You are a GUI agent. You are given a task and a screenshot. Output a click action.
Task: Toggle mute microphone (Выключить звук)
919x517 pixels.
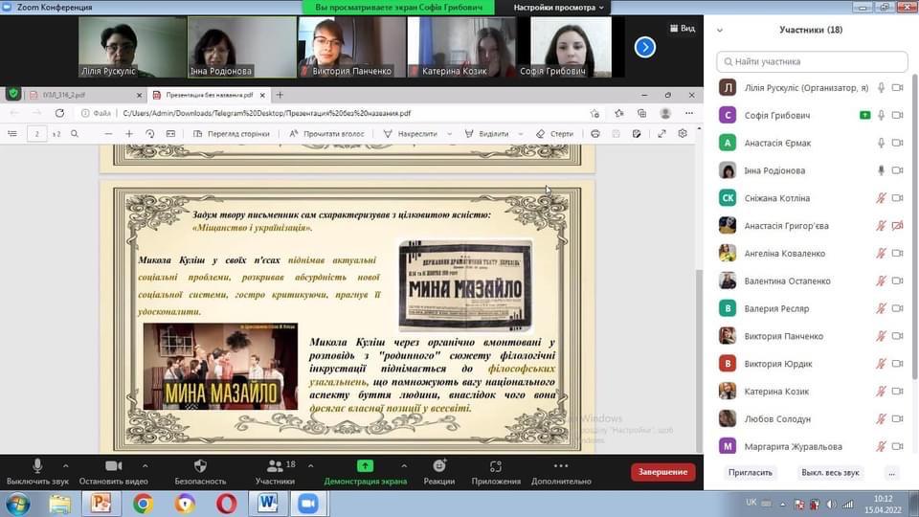[38, 465]
